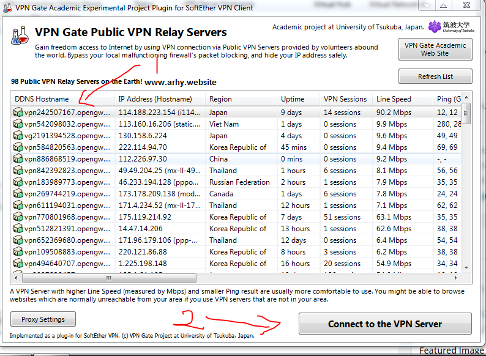
Task: Click the server icon for vpn542098032
Action: pyautogui.click(x=18, y=124)
